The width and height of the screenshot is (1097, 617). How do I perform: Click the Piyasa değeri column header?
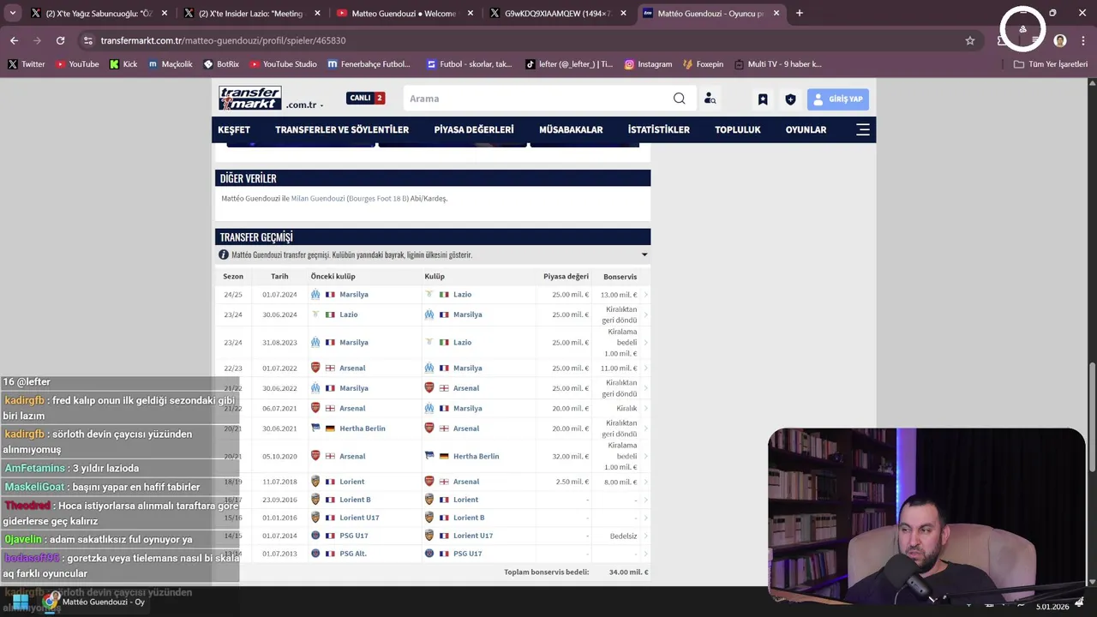566,277
